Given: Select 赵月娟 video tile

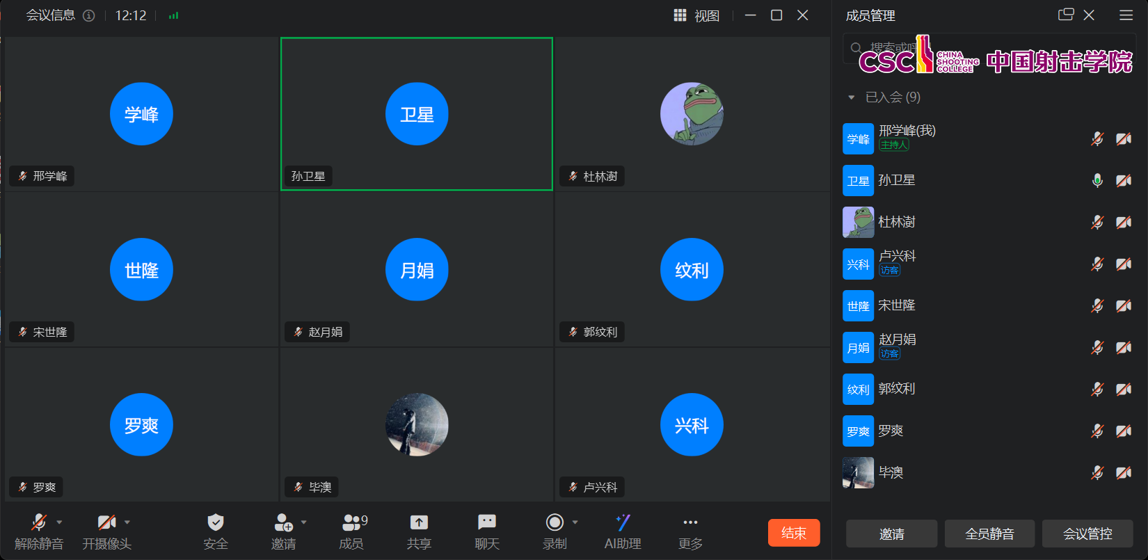Looking at the screenshot, I should 417,270.
